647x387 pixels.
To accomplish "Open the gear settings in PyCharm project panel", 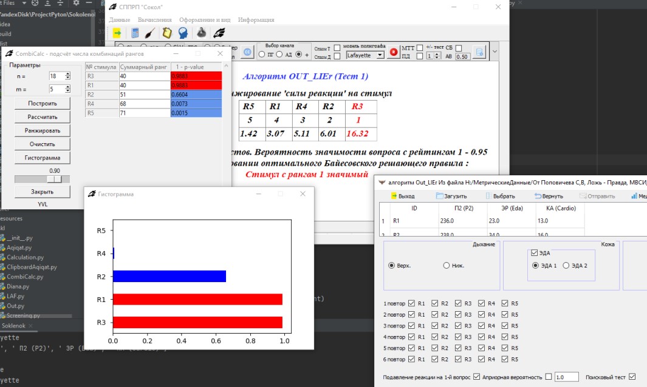I will click(77, 3).
